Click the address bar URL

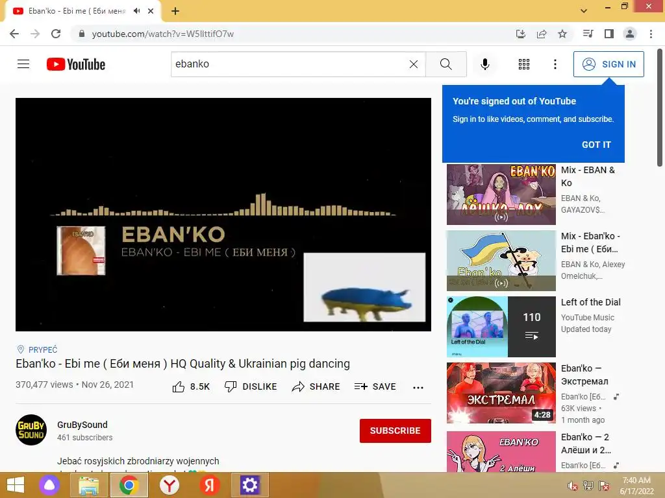pos(163,34)
